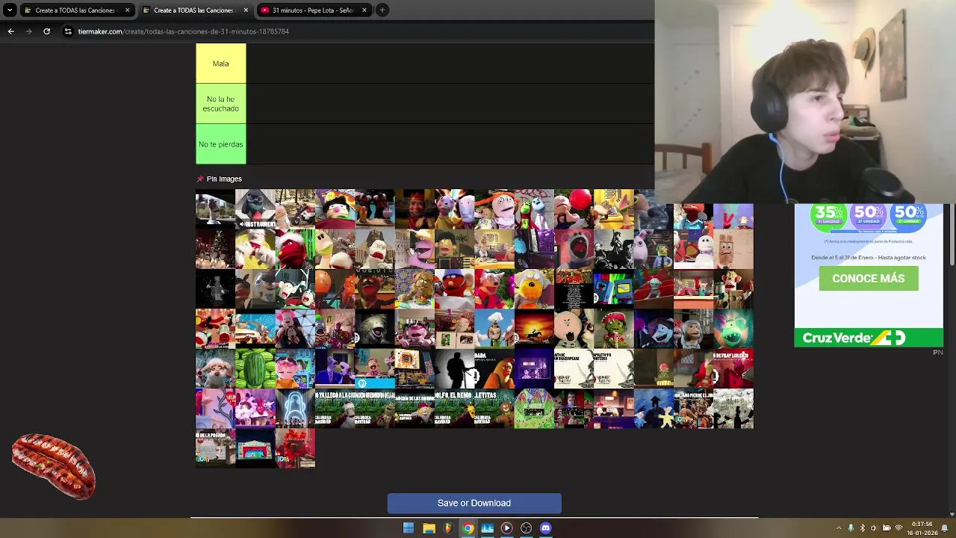Open the media player taskbar icon
This screenshot has height=538, width=956.
506,528
